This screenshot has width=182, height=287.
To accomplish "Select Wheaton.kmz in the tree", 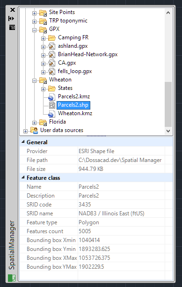I will pos(75,113).
